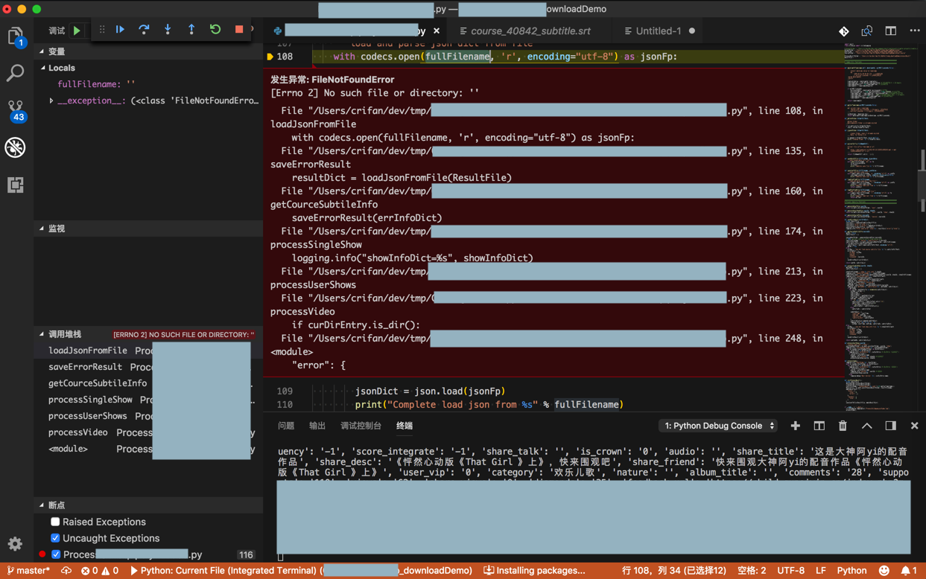Stop the debug session
Screen dimensions: 926x579
click(x=239, y=30)
